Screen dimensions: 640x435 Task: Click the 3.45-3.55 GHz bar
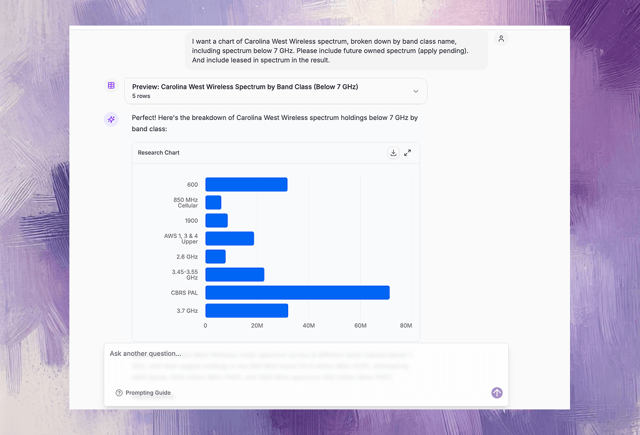(x=234, y=275)
